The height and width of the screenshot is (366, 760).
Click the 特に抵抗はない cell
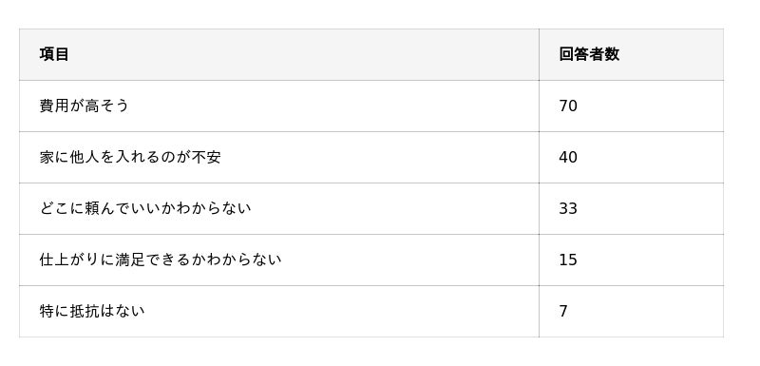point(278,312)
